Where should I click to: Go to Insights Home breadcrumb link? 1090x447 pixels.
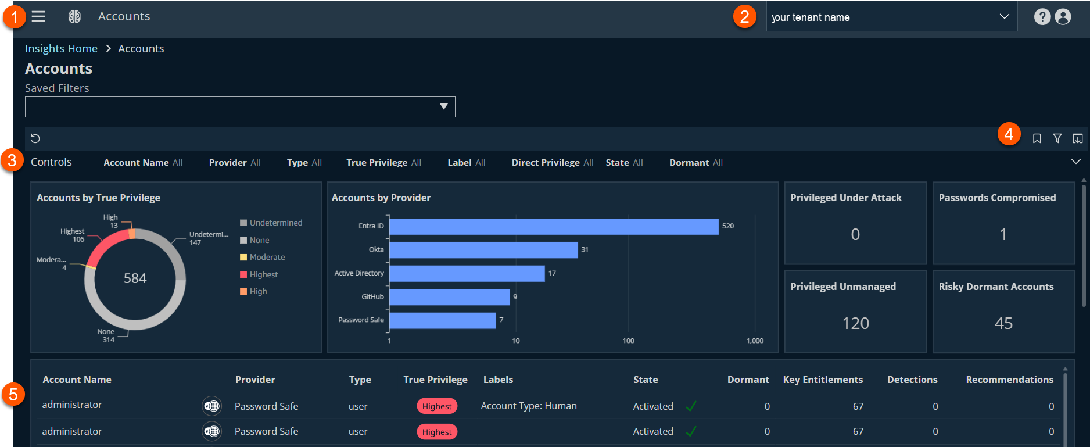61,49
